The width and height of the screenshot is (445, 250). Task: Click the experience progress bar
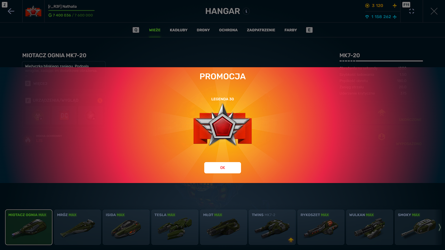click(x=71, y=10)
